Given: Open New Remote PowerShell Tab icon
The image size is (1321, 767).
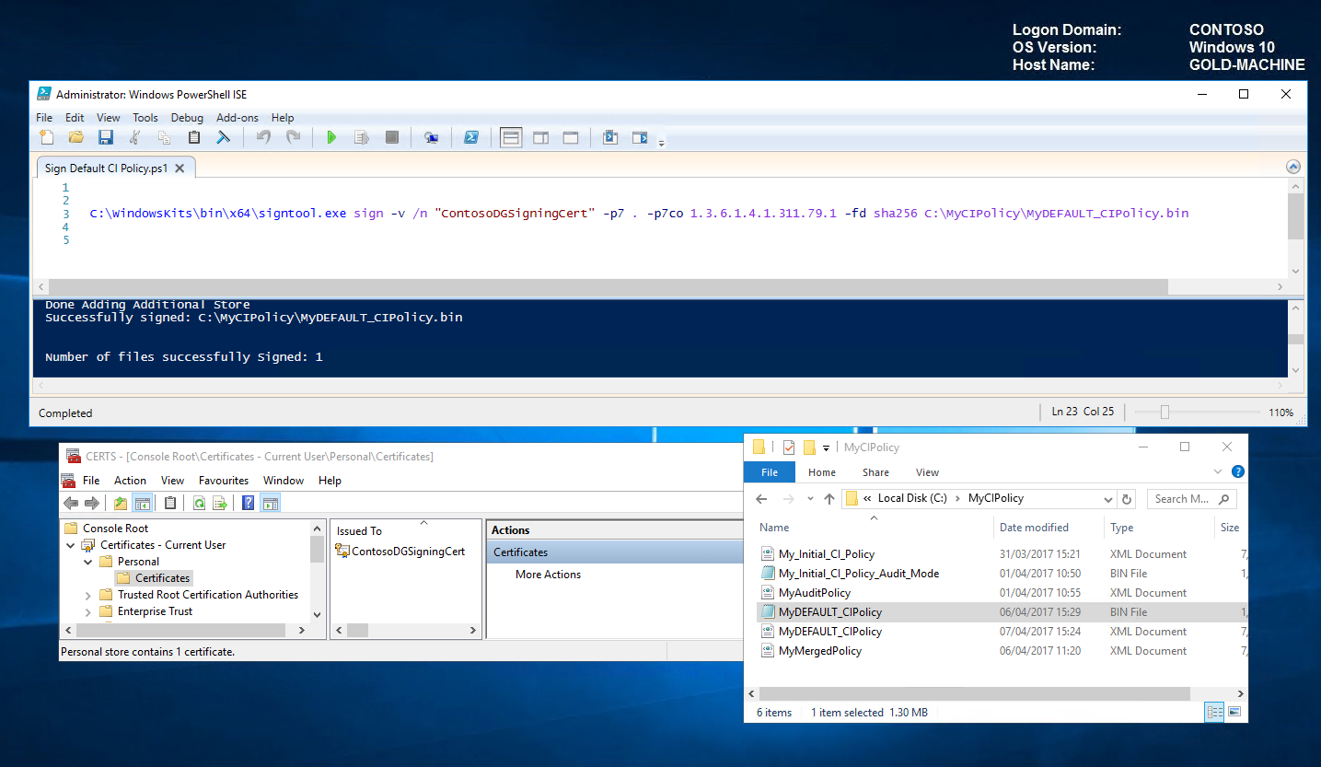Looking at the screenshot, I should 431,138.
